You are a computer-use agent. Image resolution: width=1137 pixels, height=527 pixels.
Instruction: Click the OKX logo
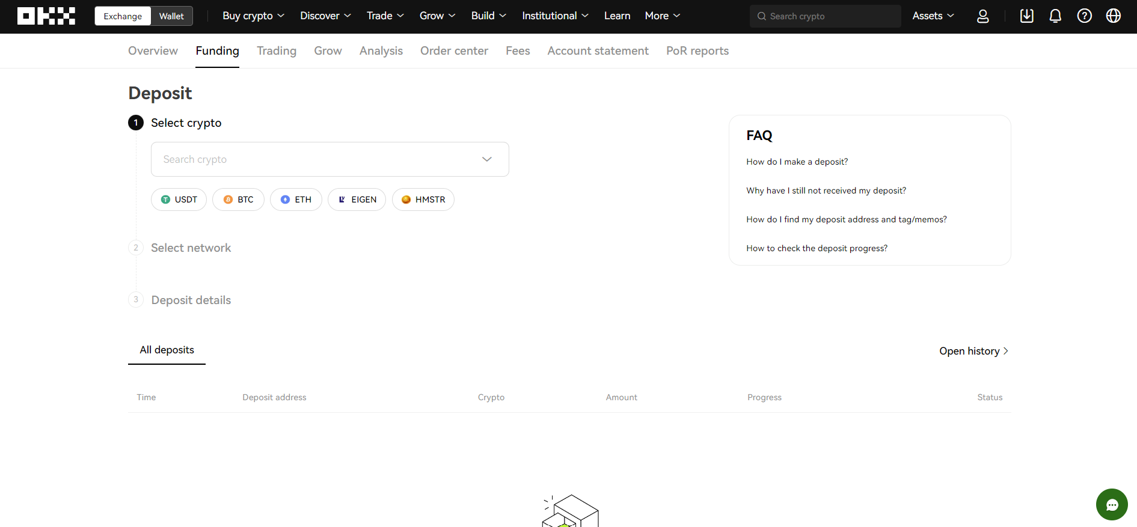pyautogui.click(x=46, y=16)
